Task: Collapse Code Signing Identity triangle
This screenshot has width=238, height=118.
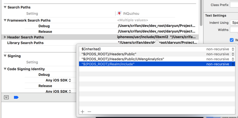Action: pos(5,69)
